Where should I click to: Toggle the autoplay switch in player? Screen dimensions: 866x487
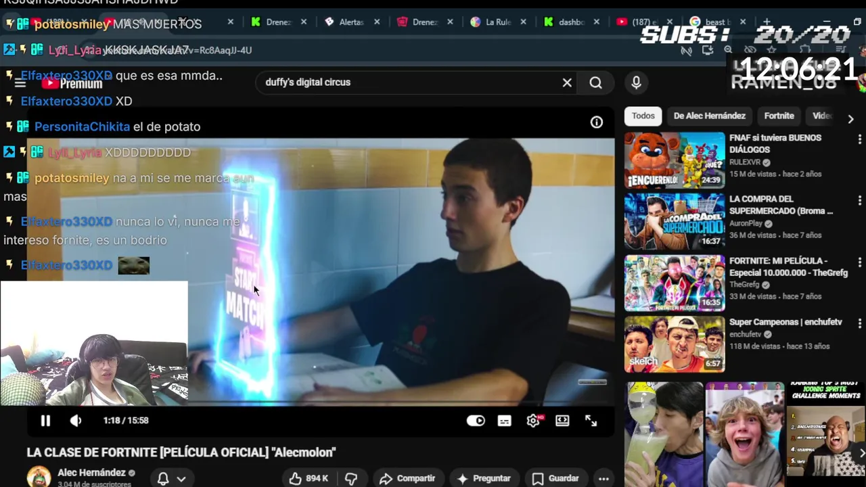pyautogui.click(x=476, y=421)
